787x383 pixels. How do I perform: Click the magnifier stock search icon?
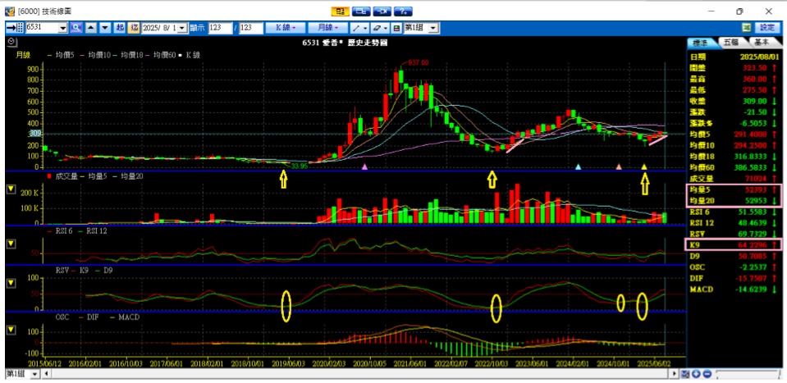76,27
